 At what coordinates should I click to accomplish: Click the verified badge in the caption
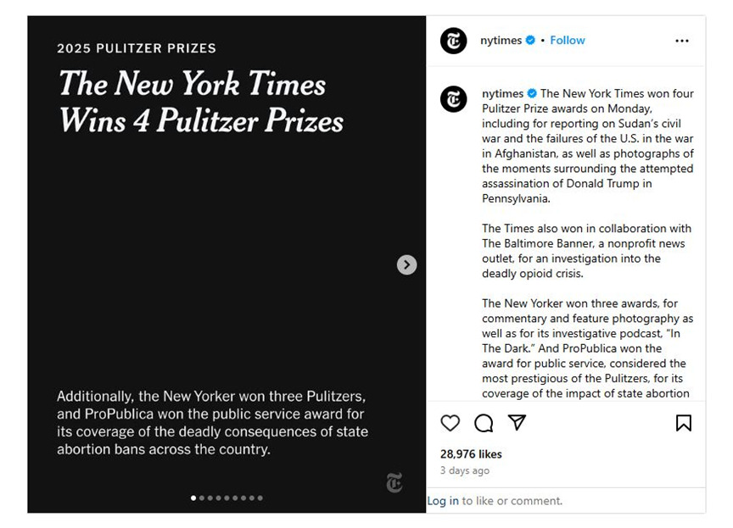[532, 93]
